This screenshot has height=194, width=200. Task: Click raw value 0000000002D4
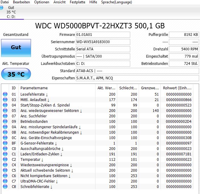[179, 122]
